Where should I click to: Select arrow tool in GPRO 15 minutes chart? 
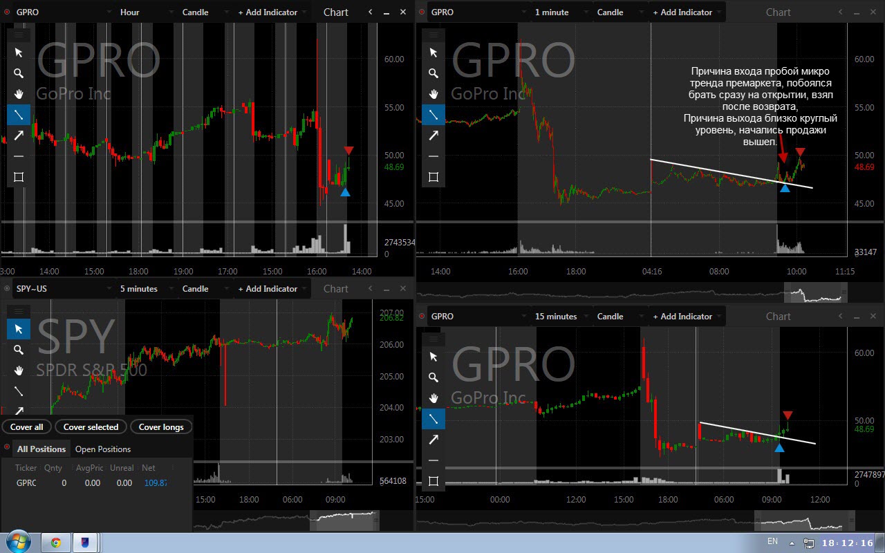[434, 440]
